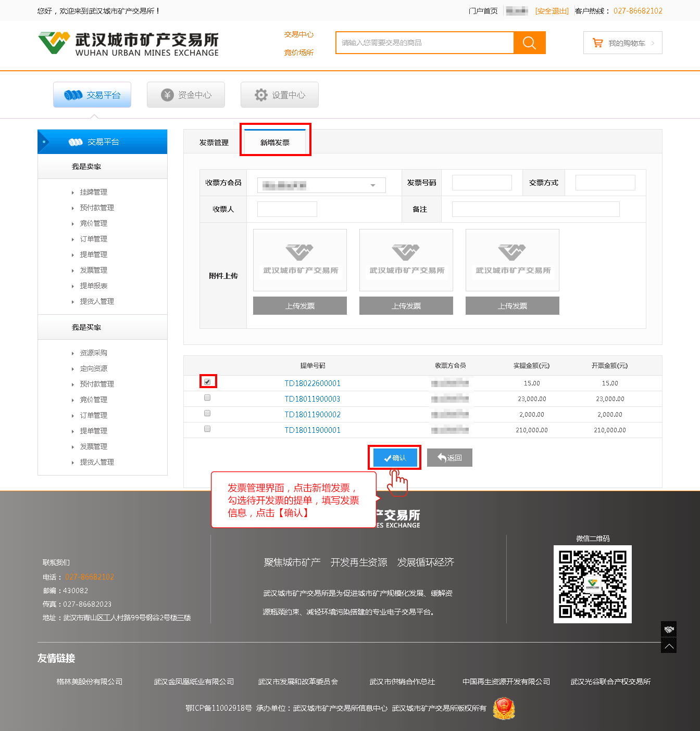Check the TD18011900003 row checkbox
This screenshot has width=700, height=731.
[x=207, y=397]
